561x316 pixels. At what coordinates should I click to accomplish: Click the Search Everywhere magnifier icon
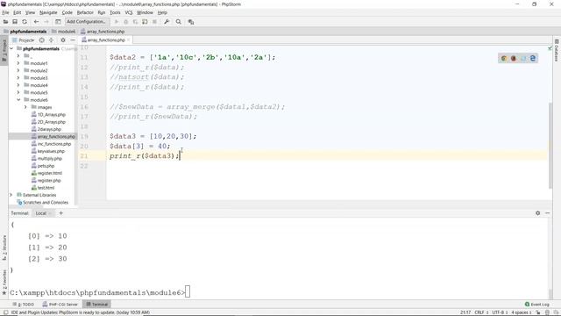(179, 22)
